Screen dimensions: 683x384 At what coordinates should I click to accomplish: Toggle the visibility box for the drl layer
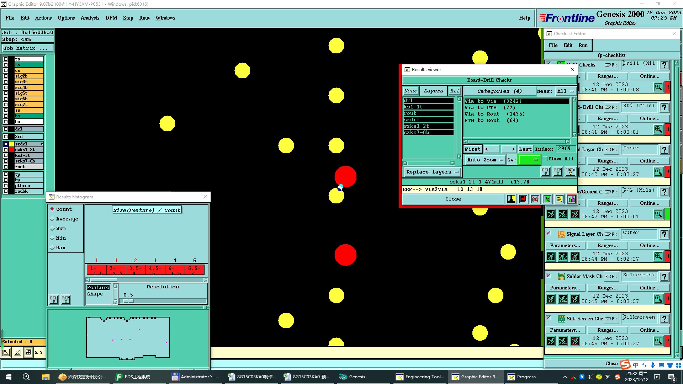pos(6,129)
